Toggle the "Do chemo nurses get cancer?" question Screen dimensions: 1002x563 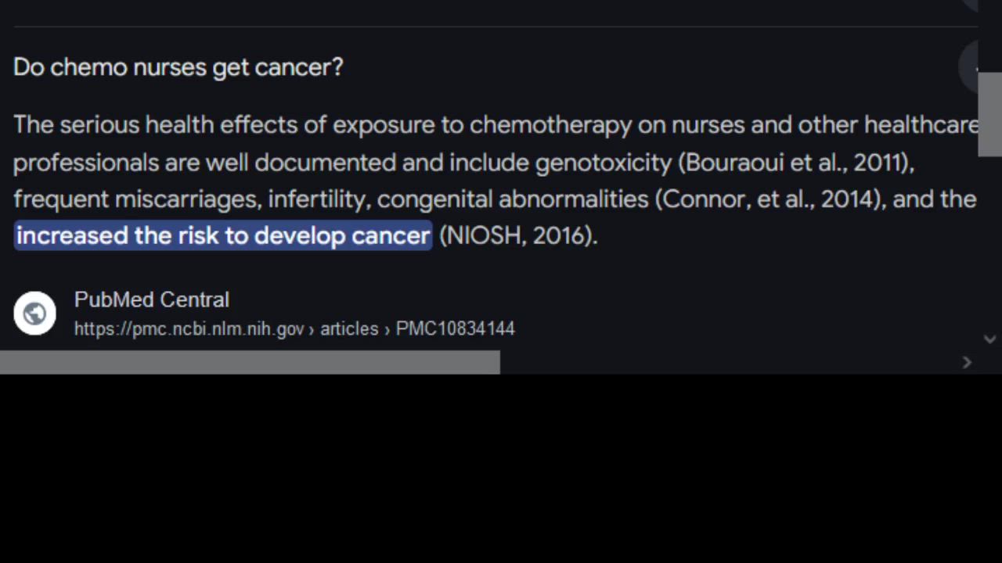(x=178, y=67)
